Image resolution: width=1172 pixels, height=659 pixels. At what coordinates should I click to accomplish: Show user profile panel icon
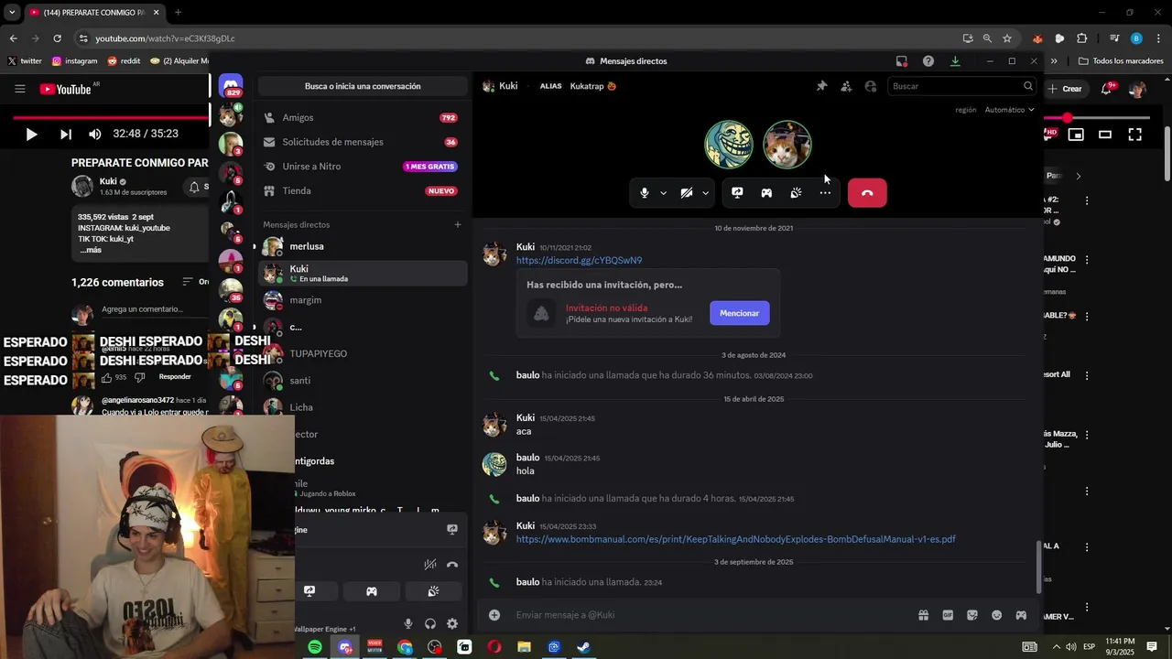coord(871,86)
